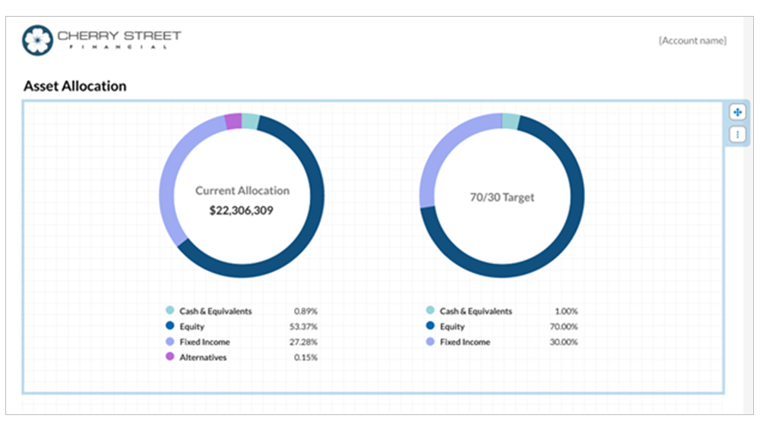Click the Alternatives legend label text
The height and width of the screenshot is (431, 760).
tap(203, 357)
